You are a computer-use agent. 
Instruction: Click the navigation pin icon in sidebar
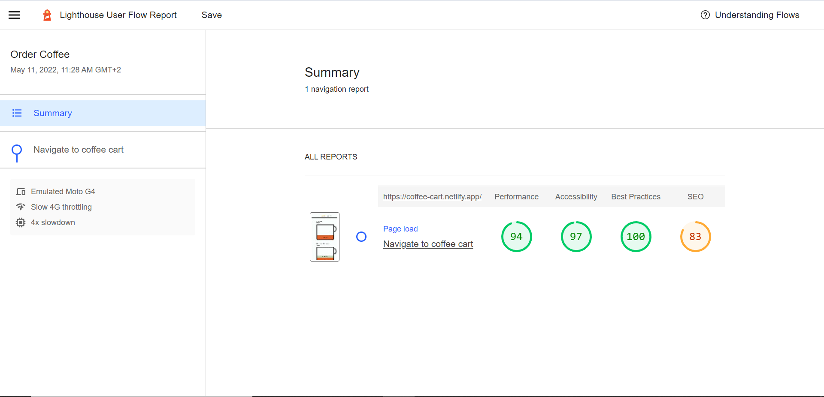point(17,153)
